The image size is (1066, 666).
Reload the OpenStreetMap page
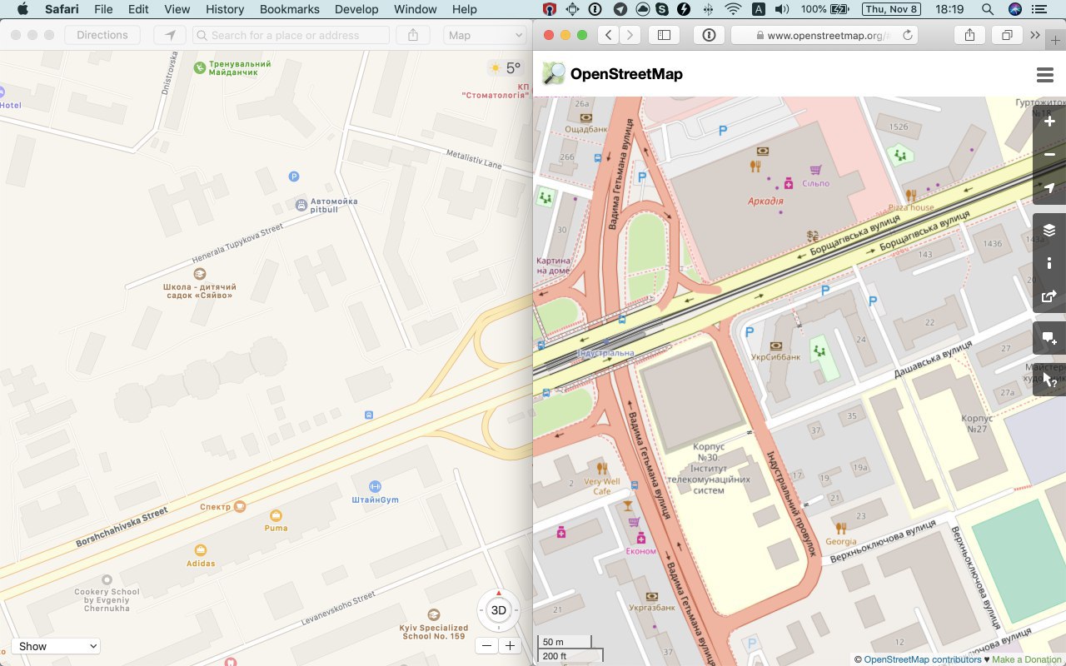click(x=908, y=35)
